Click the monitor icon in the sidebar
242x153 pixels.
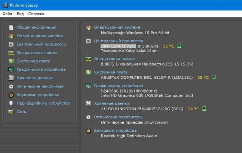click(x=11, y=70)
